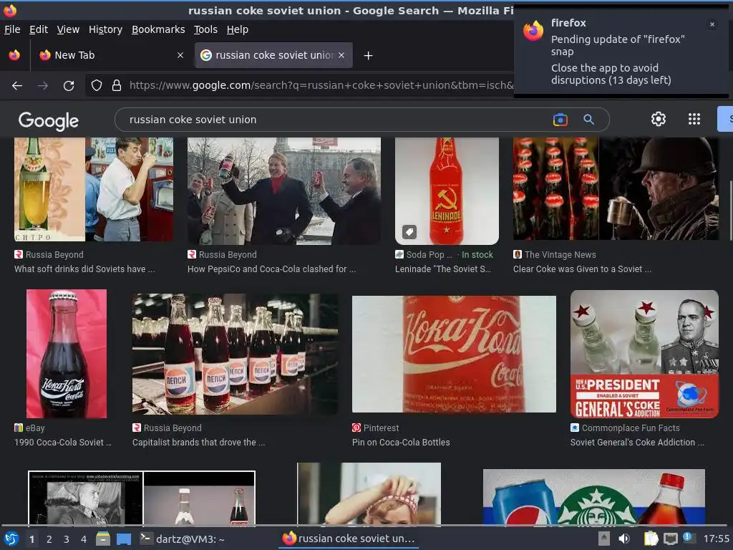Go back to the previous page

[x=17, y=86]
